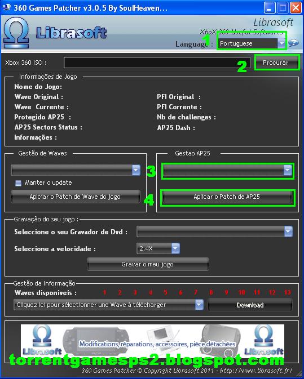Click the PFI Original label
304x379 pixels.
(x=179, y=97)
